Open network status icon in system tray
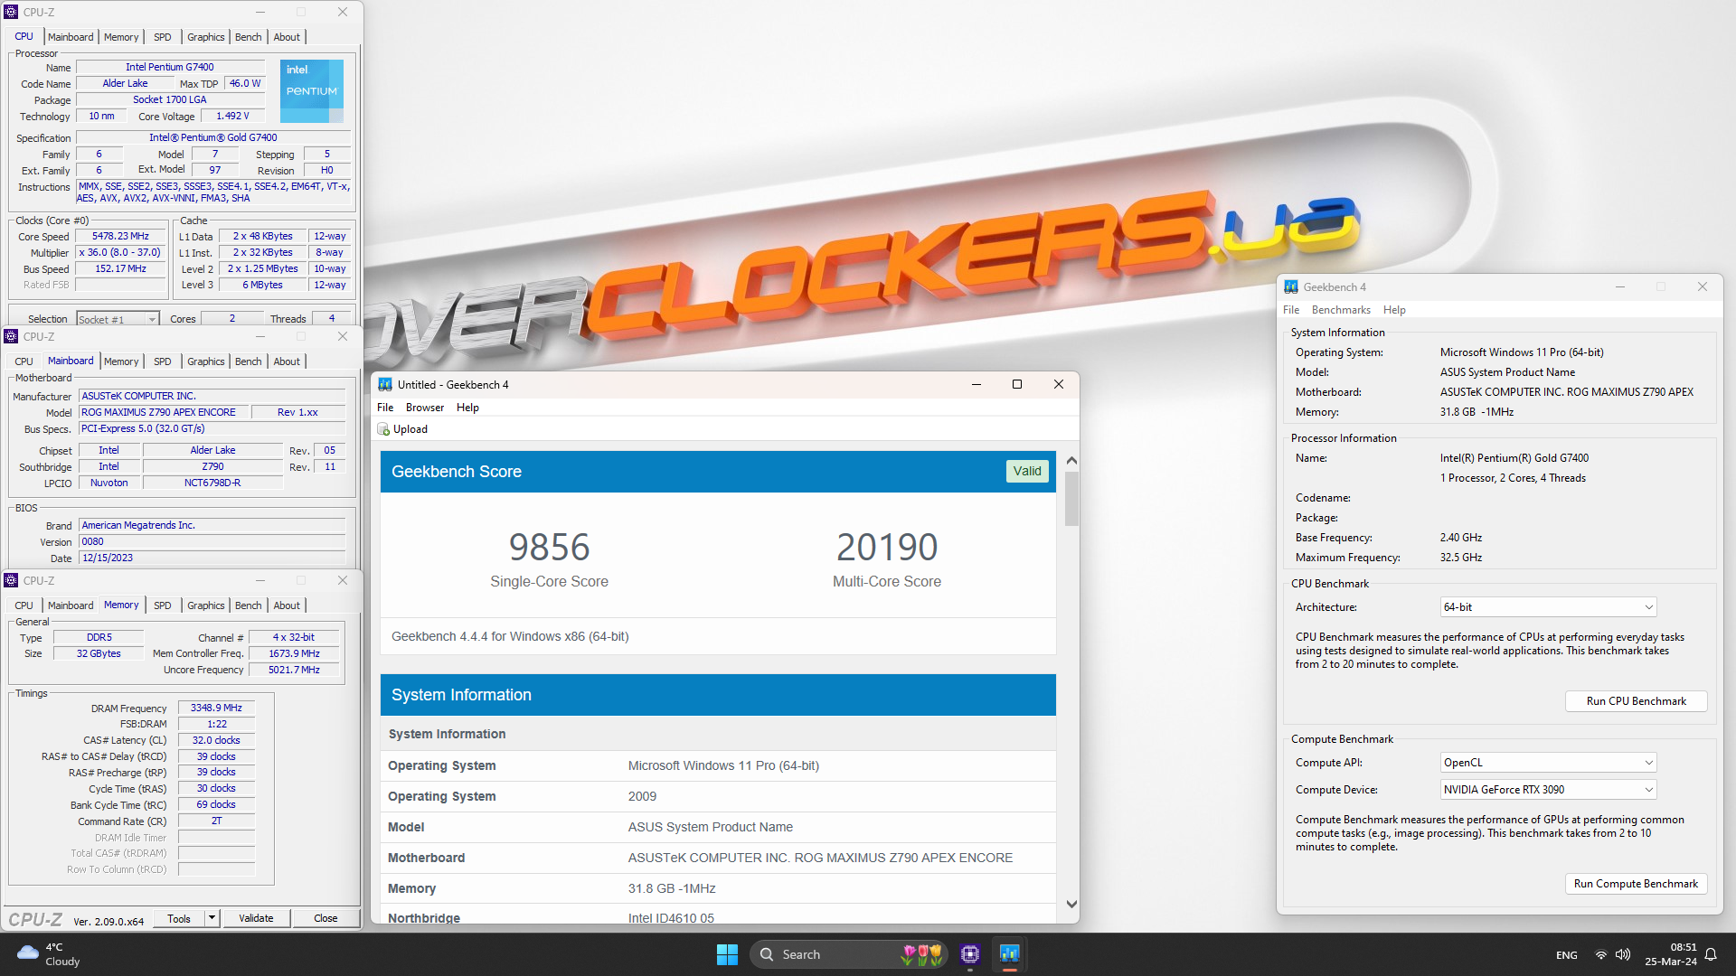Screen dimensions: 1736x976 pyautogui.click(x=1601, y=954)
